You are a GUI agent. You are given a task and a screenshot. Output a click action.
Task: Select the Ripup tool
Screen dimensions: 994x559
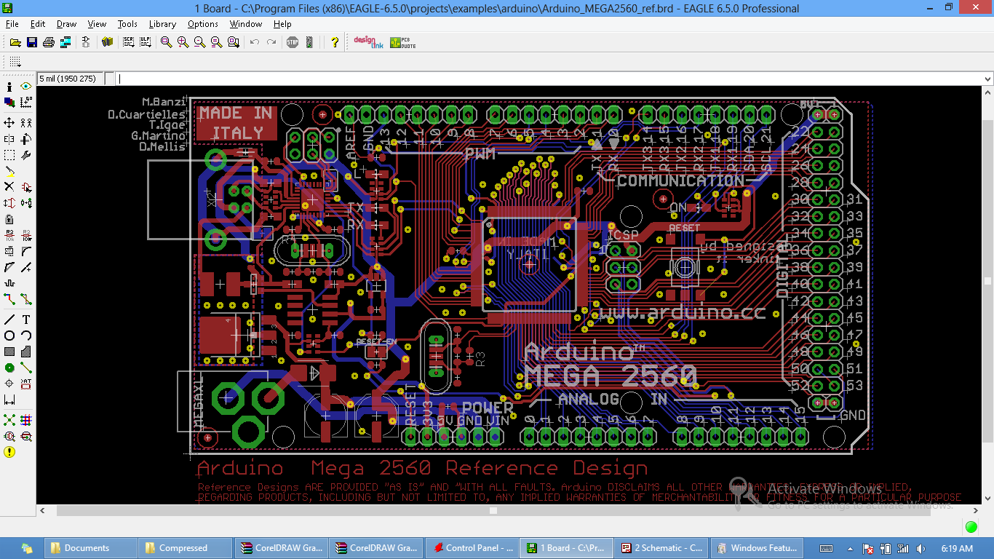click(26, 299)
